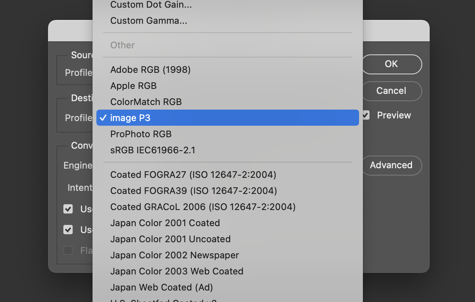Viewport: 475px width, 302px height.
Task: Choose ProPhoto RGB profile
Action: [x=141, y=134]
